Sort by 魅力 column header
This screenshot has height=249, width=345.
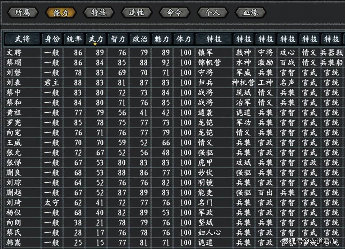162,39
